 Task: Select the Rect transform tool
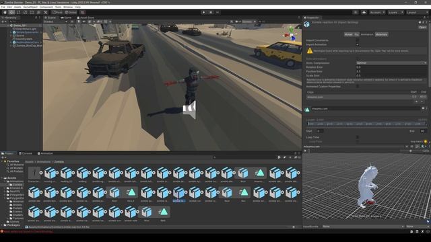point(32,12)
